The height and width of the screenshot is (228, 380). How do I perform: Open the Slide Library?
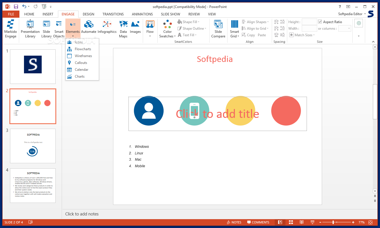46,29
